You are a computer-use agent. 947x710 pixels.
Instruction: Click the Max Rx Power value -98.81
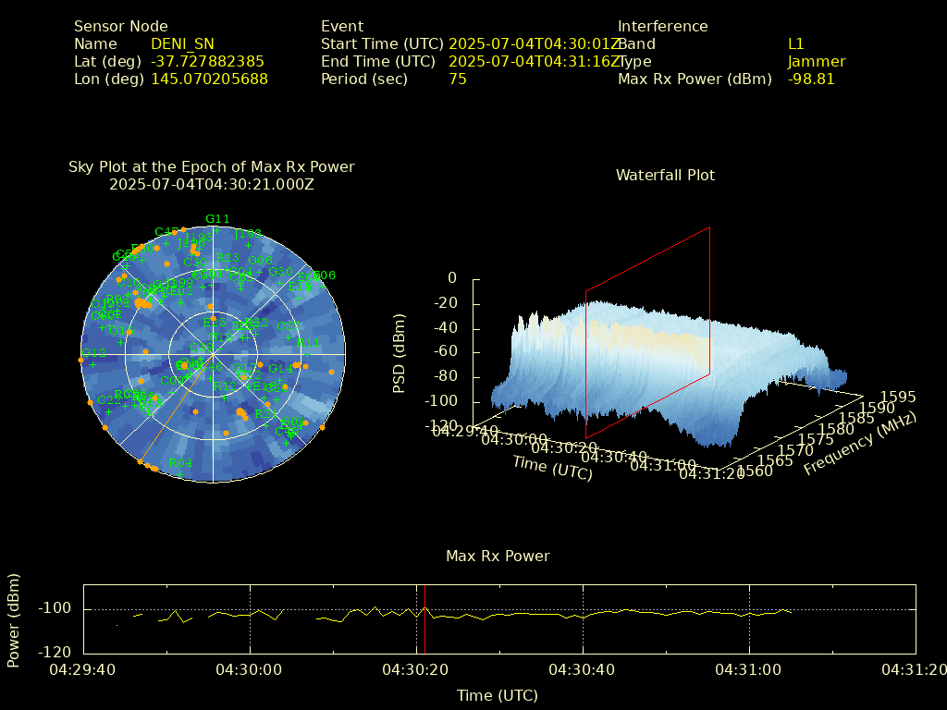click(x=811, y=79)
